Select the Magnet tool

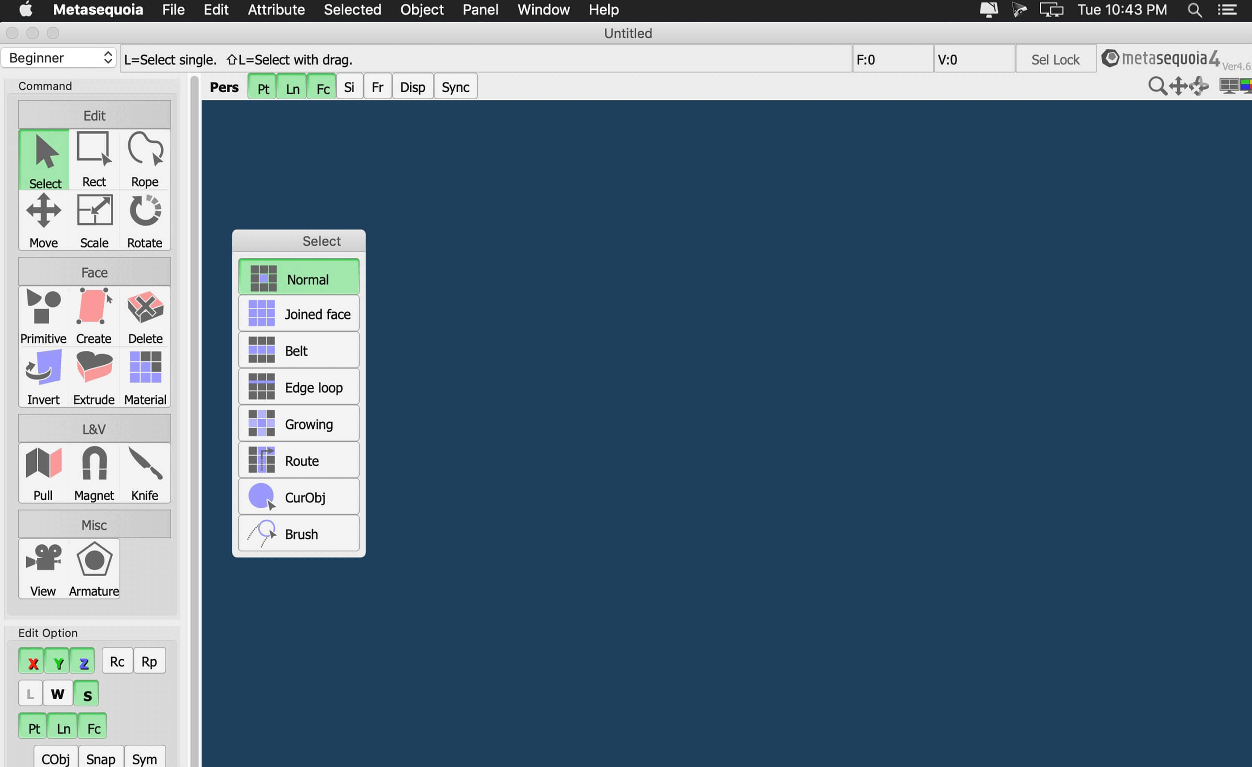94,474
